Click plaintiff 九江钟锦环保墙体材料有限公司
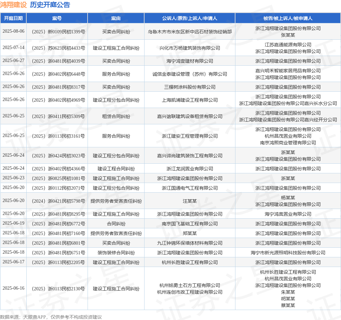The width and height of the screenshot is (341, 320). (189, 243)
